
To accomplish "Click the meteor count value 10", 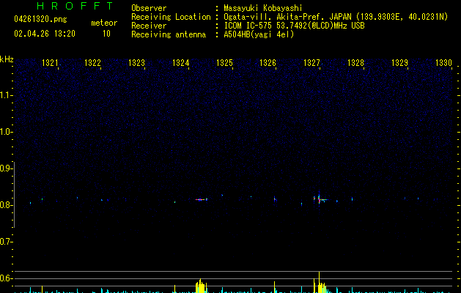I will coord(106,34).
